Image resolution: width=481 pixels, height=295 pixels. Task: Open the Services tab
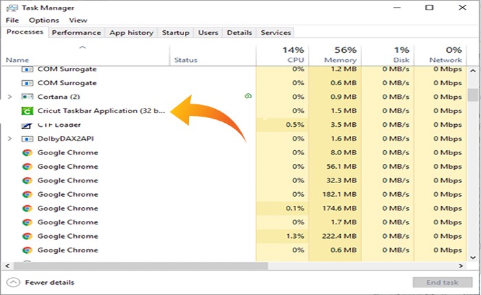(276, 32)
